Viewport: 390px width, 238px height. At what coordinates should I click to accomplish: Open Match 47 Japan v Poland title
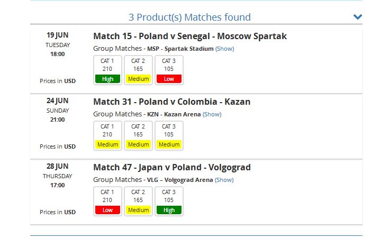pyautogui.click(x=172, y=168)
